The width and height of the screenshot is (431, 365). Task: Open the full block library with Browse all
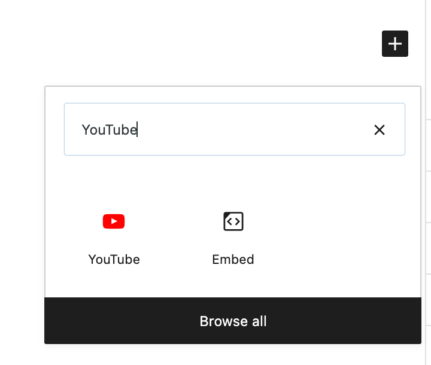(233, 321)
